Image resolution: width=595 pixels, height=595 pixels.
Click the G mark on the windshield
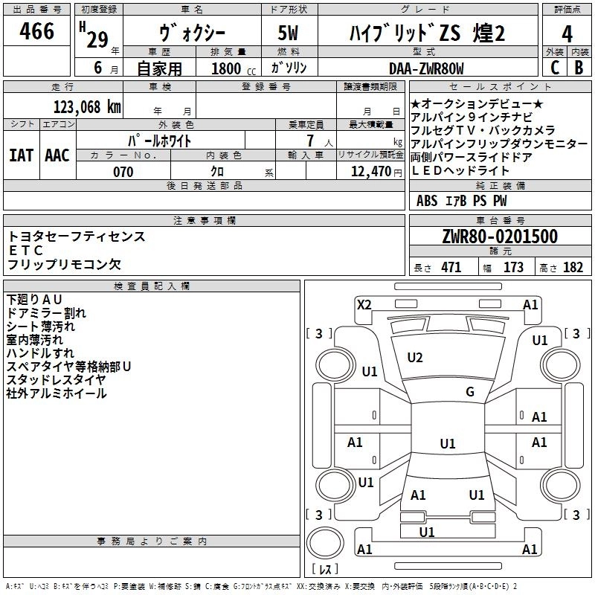(x=470, y=392)
